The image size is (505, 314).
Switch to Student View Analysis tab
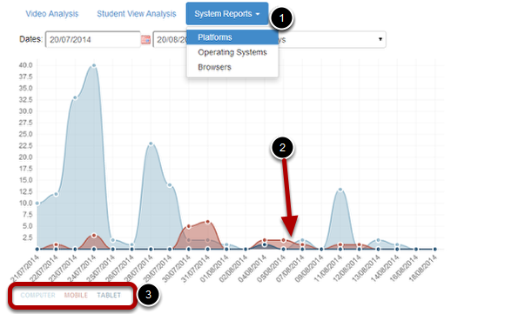[137, 14]
